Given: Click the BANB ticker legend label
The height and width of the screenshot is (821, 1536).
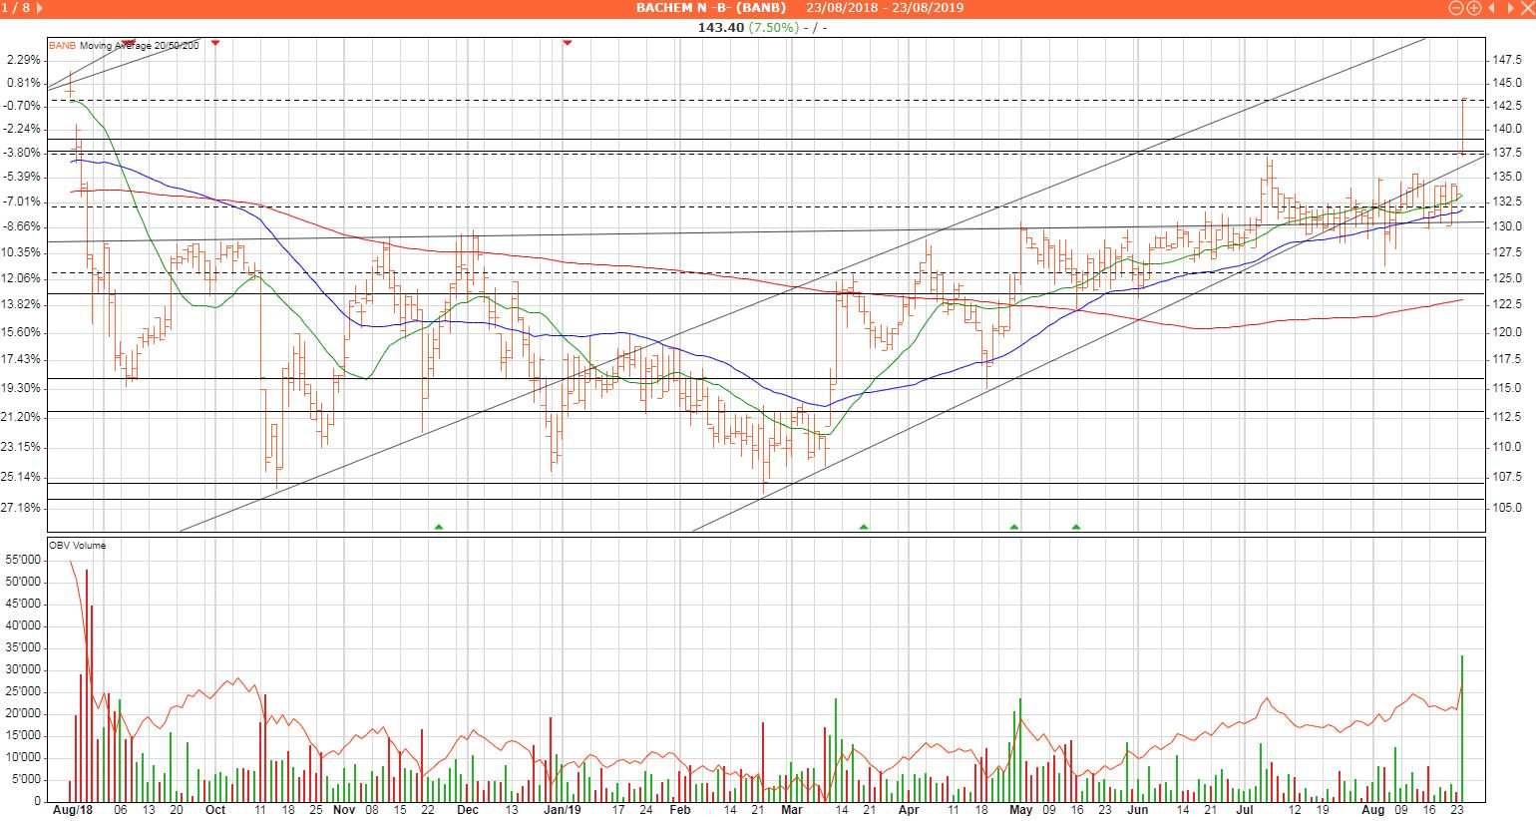Looking at the screenshot, I should pos(62,46).
